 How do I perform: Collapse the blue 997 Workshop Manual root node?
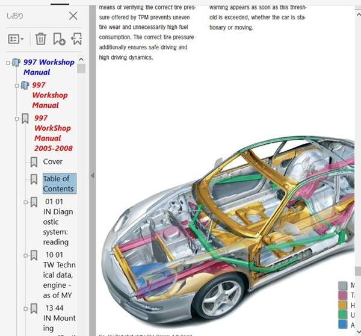coord(8,63)
